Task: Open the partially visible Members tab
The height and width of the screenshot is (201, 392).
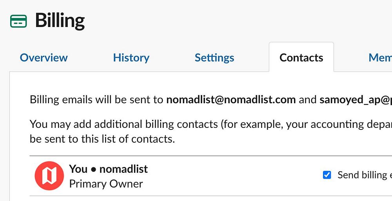Action: pyautogui.click(x=380, y=58)
